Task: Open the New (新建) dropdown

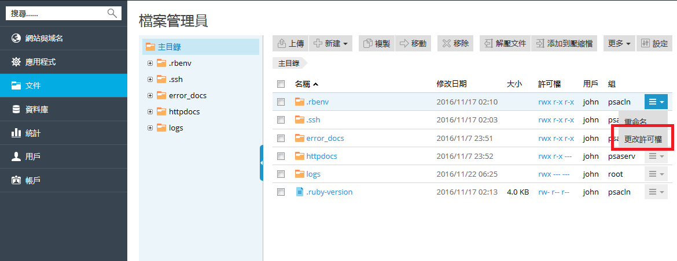Action: 331,43
